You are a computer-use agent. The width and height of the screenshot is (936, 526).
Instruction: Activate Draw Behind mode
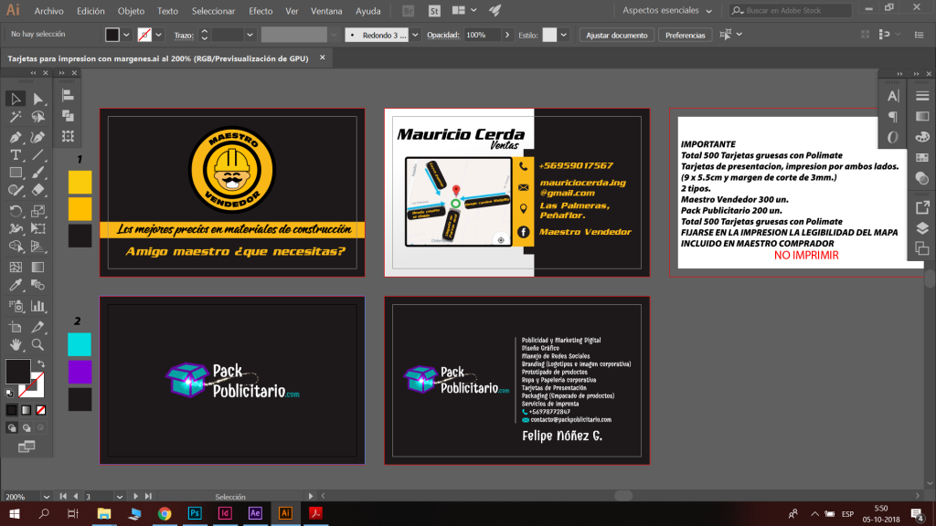[x=27, y=427]
